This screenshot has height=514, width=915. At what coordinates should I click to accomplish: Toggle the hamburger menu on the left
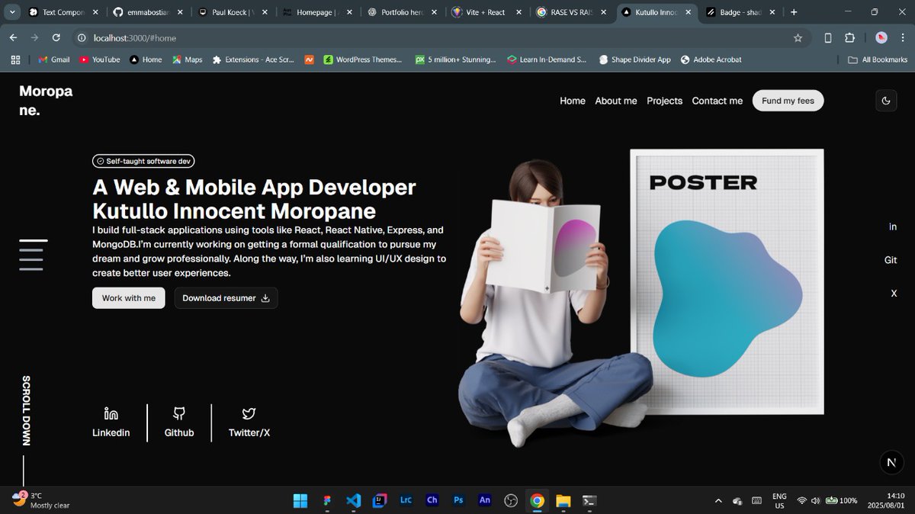tap(32, 255)
